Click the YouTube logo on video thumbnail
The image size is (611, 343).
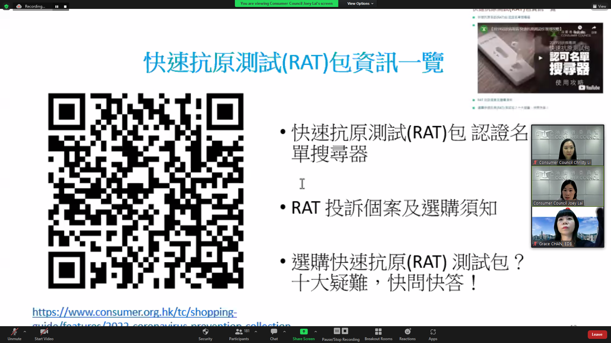589,88
